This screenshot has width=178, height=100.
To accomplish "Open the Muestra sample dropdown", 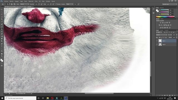I will tap(70, 4).
